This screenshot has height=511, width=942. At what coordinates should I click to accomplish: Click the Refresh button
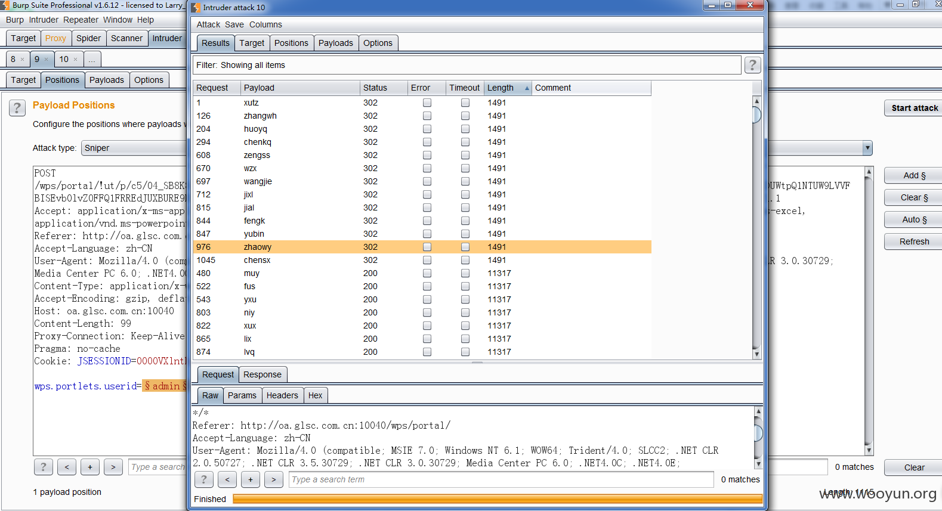[914, 241]
